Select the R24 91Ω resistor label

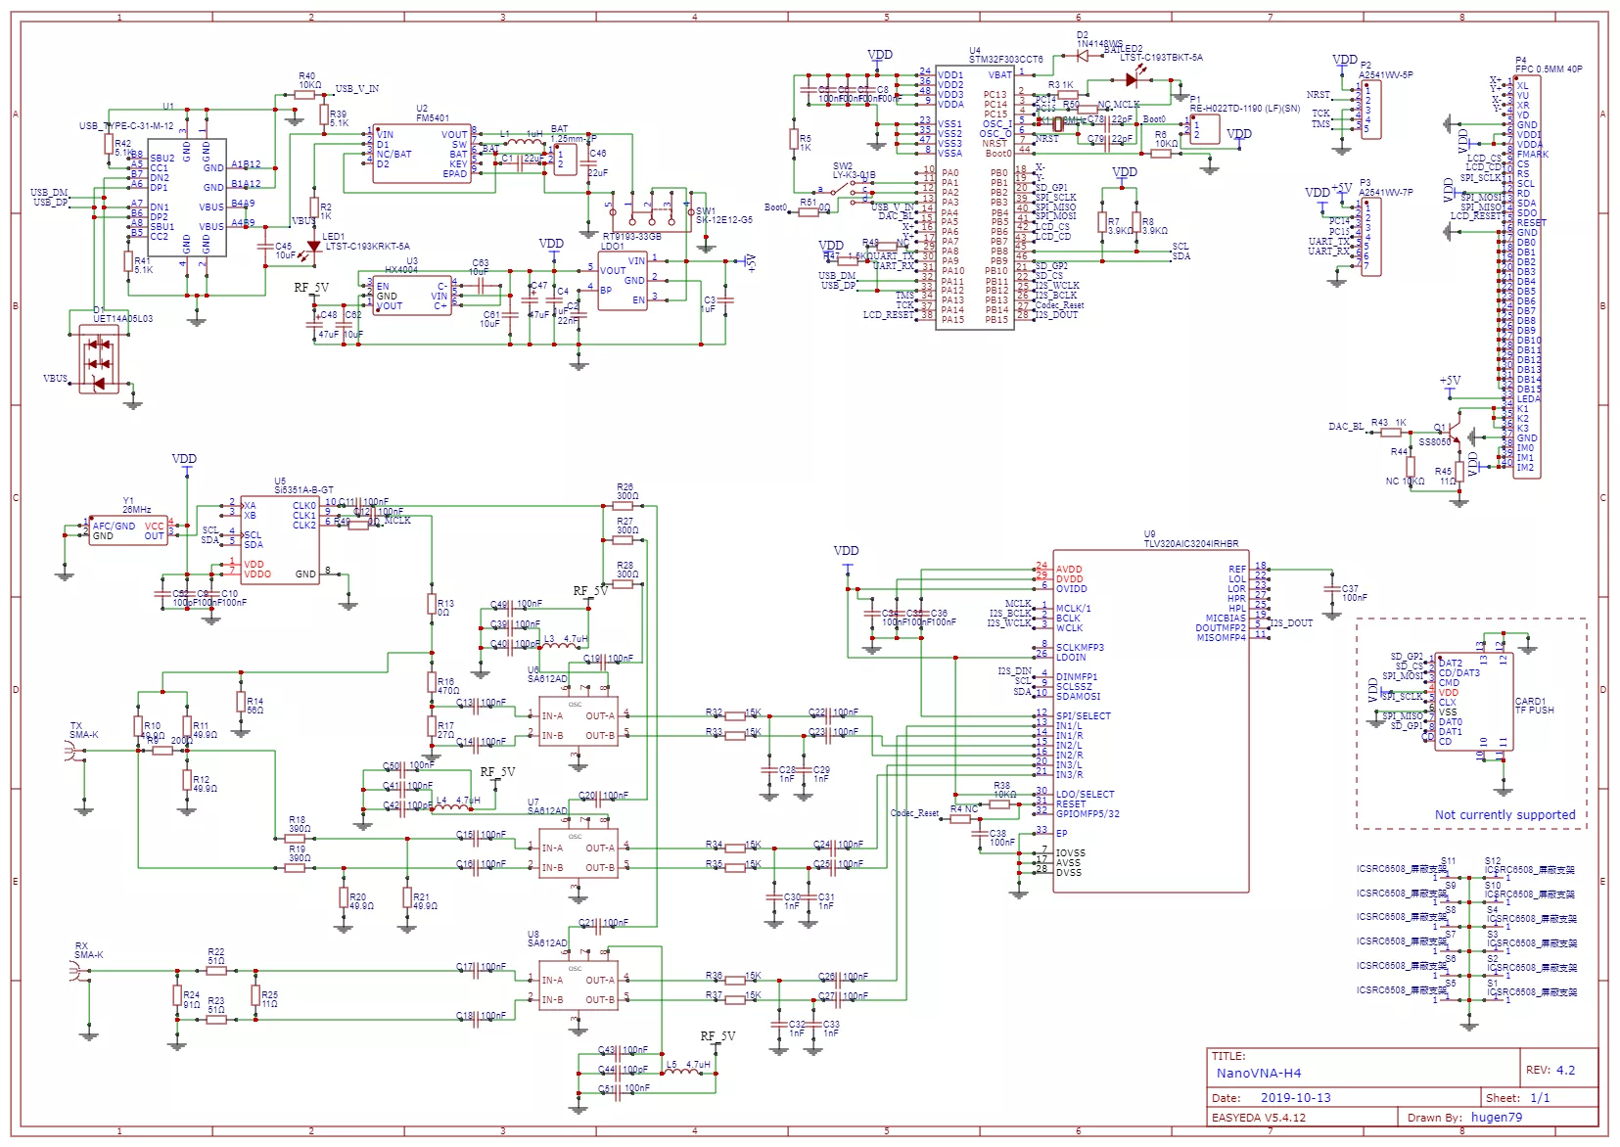[x=192, y=999]
